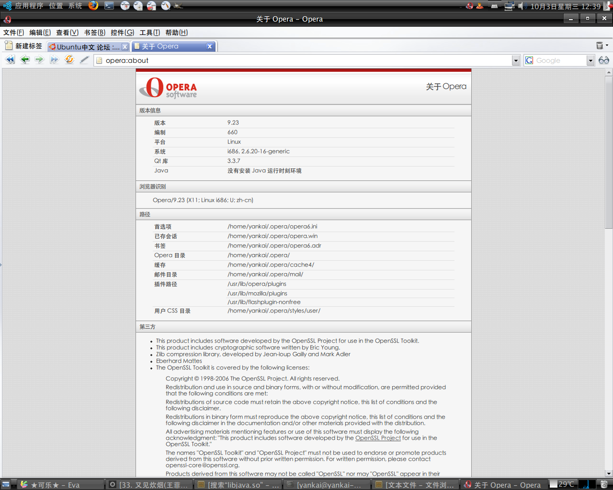Switch to ★可乐★ - Eva taskbar window
Screen dimensions: 613x490
point(61,485)
